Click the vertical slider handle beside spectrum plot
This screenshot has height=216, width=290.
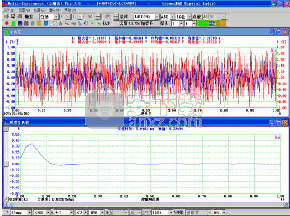coord(6,164)
